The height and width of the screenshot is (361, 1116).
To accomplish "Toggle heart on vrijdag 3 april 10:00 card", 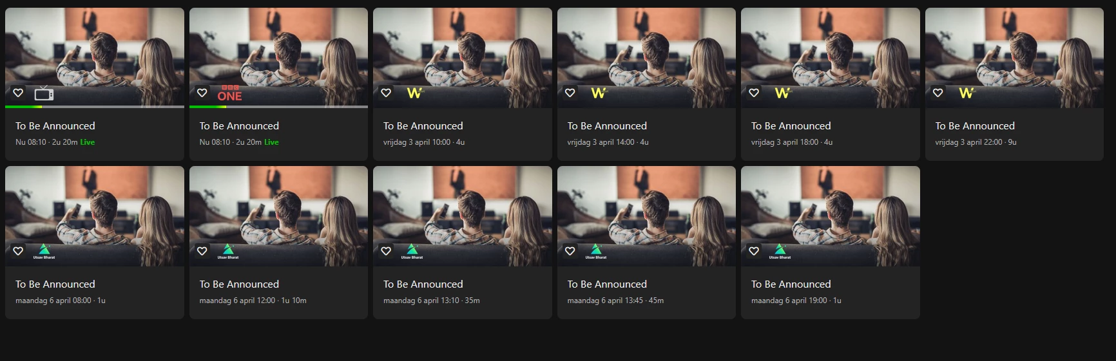I will (x=386, y=93).
